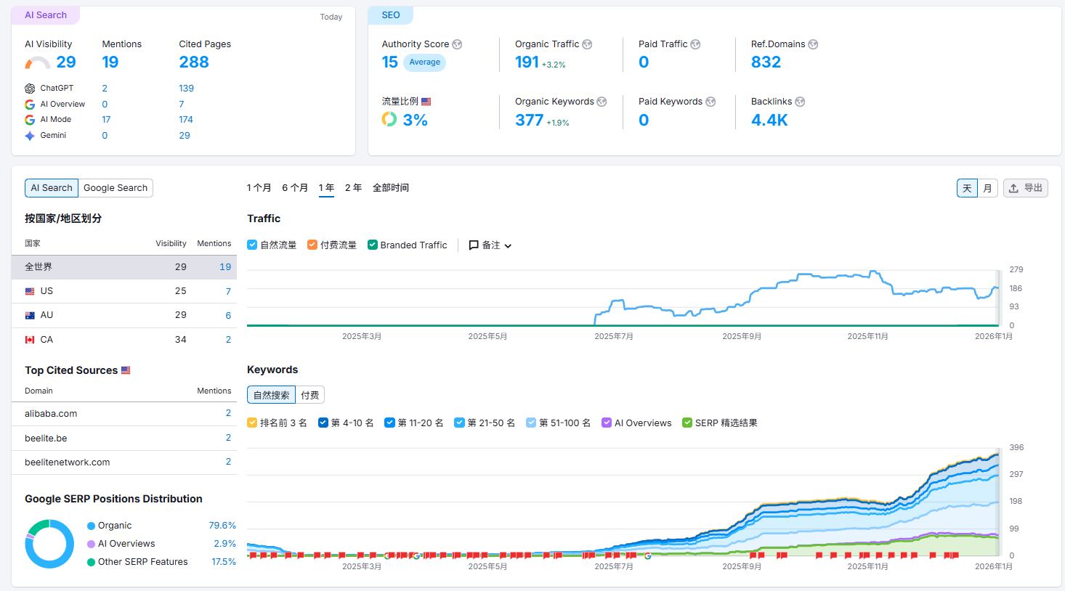Screen dimensions: 1065x591
Task: Expand the 备注 notes dropdown
Action: click(x=490, y=245)
